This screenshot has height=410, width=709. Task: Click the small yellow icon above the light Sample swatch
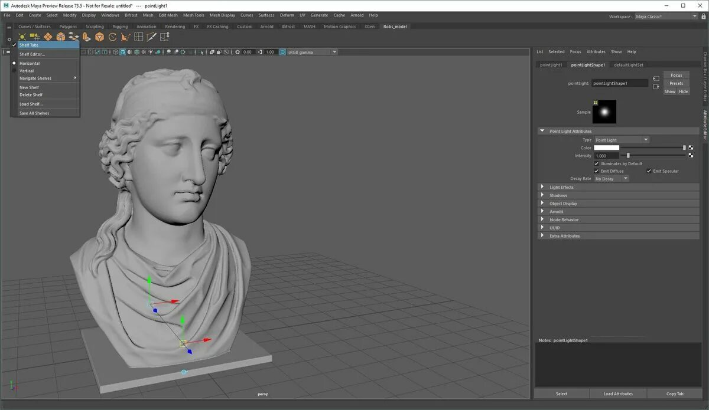pyautogui.click(x=596, y=103)
